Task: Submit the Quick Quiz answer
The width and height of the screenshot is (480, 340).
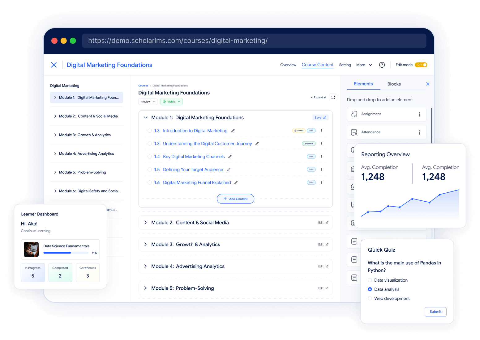Action: click(435, 312)
